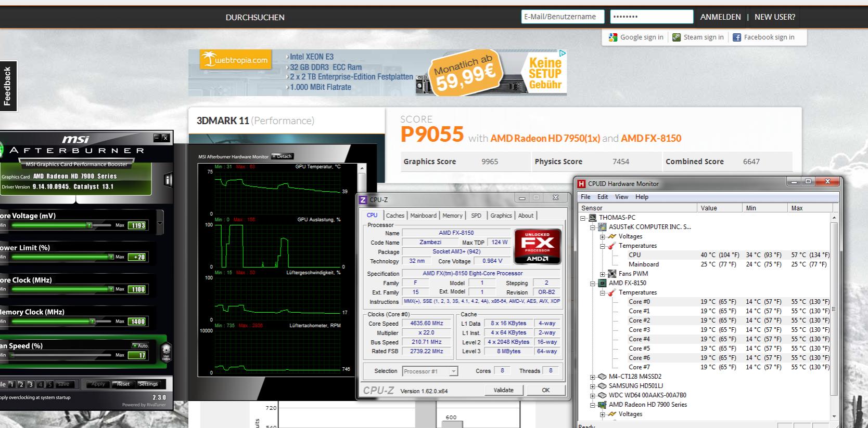Screen dimensions: 868x428
Task: Collapse the ASUSTeK COMPUTER INC. node
Action: pyautogui.click(x=593, y=227)
